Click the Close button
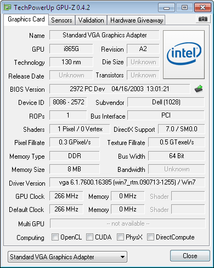Image resolution: width=214 pixels, height=268 pixels. click(190, 256)
